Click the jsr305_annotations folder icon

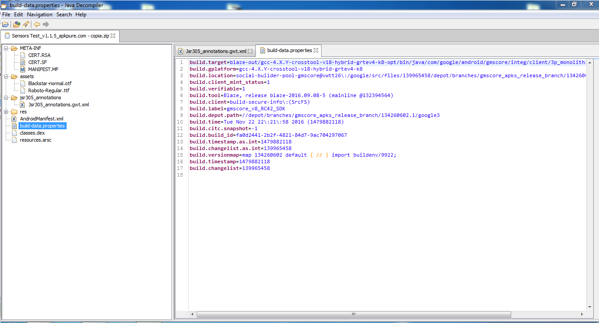[14, 98]
